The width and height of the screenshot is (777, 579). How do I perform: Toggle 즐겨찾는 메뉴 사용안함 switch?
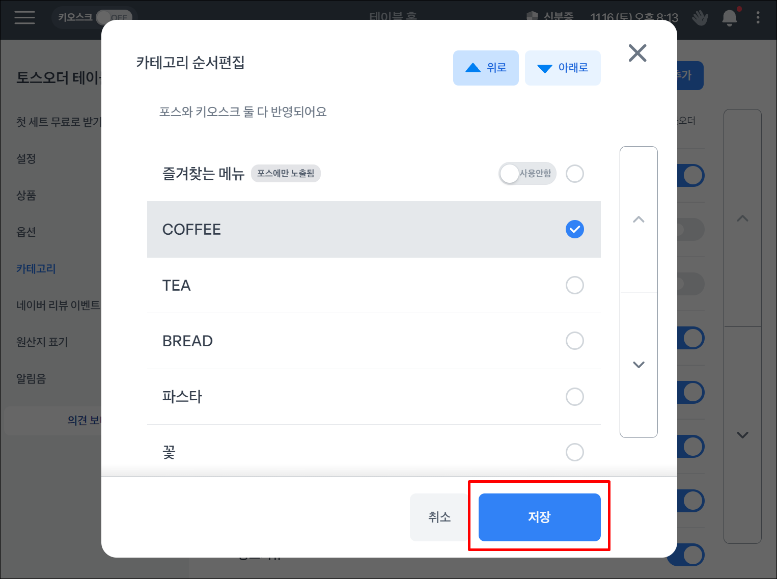click(527, 174)
